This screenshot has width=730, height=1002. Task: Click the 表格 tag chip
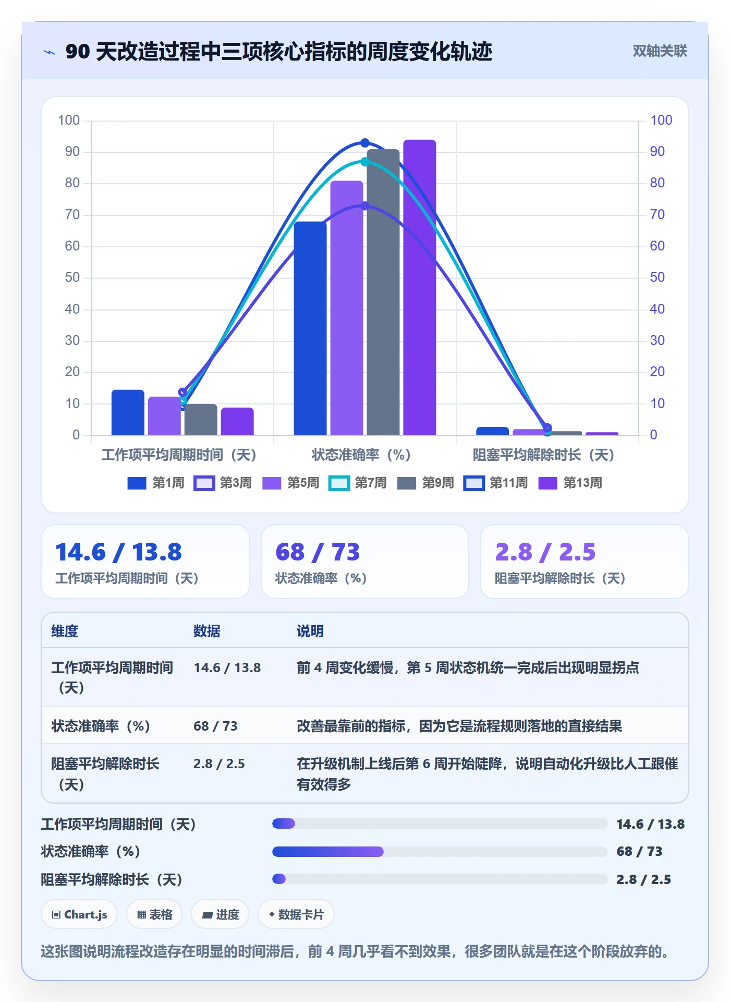coord(154,914)
